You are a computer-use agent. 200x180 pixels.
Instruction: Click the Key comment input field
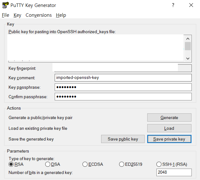pyautogui.click(x=123, y=78)
